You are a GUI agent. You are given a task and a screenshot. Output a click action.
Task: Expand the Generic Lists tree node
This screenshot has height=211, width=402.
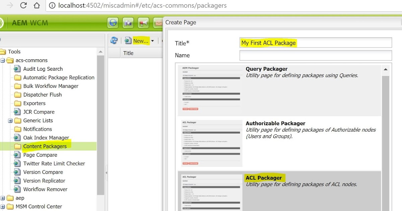(x=10, y=121)
